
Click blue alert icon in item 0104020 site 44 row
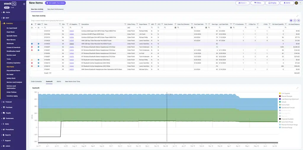tap(32, 44)
